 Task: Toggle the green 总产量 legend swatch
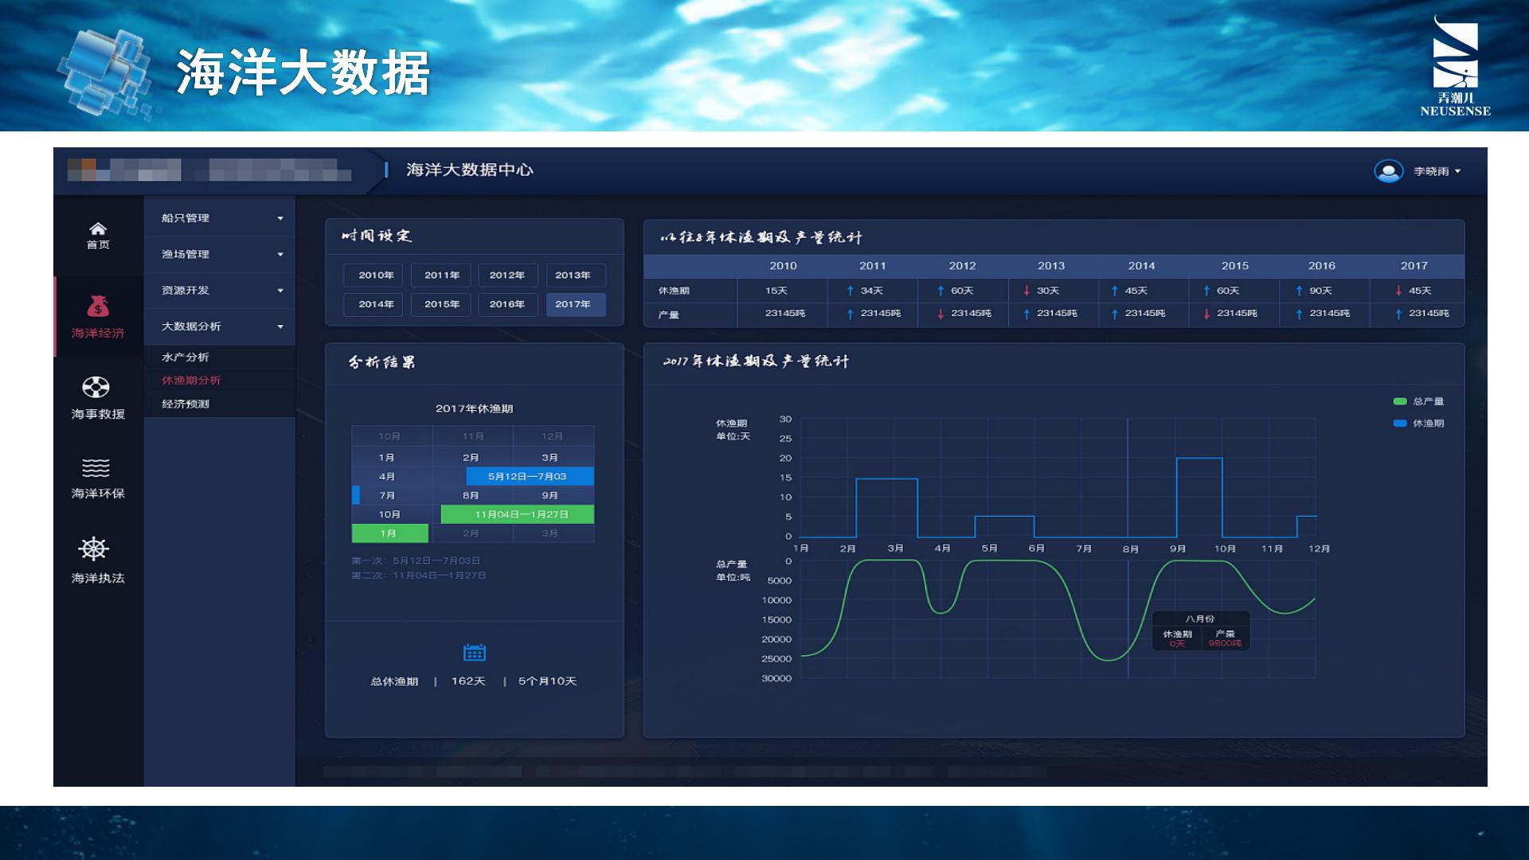pos(1399,401)
